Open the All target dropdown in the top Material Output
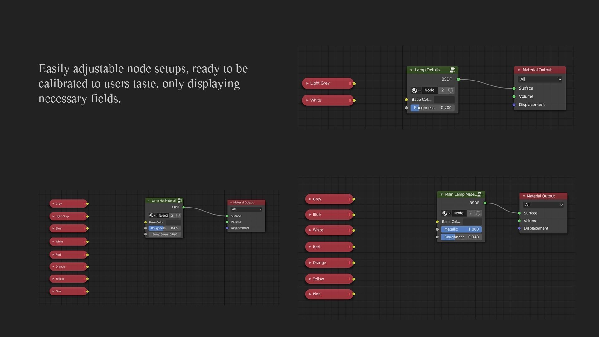The height and width of the screenshot is (337, 599). click(540, 79)
